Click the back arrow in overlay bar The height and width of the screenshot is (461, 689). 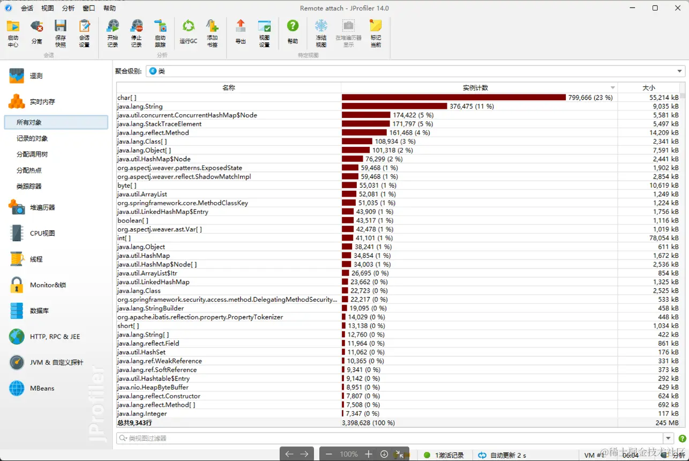pos(289,454)
